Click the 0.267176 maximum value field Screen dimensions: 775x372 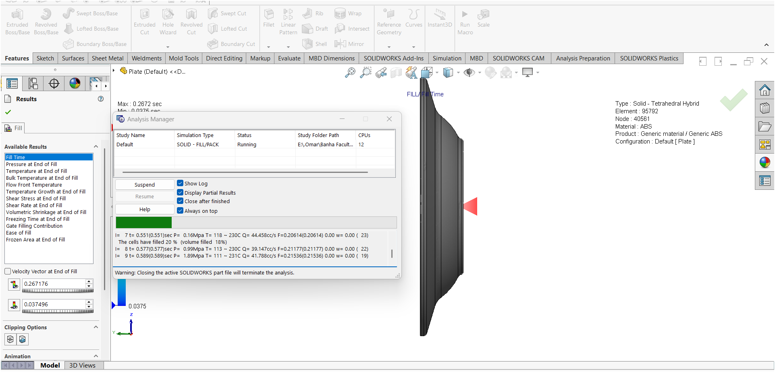(54, 284)
